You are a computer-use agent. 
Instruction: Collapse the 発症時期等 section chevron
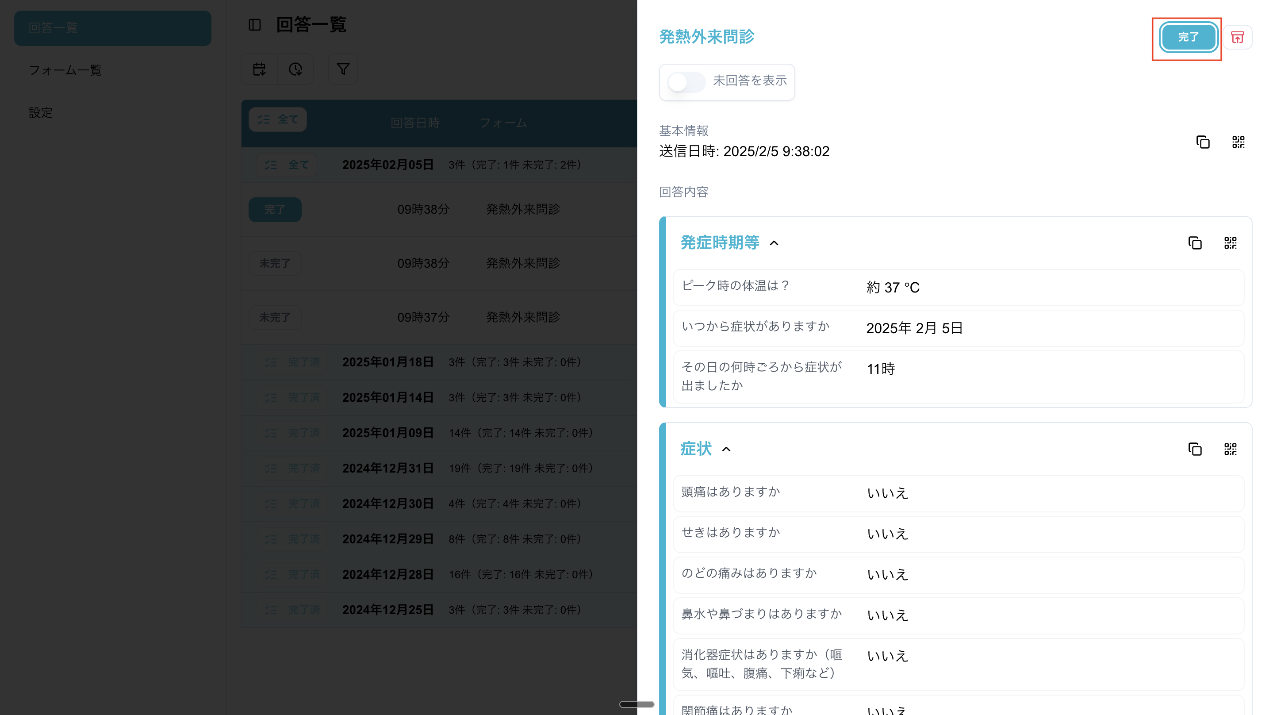point(774,243)
